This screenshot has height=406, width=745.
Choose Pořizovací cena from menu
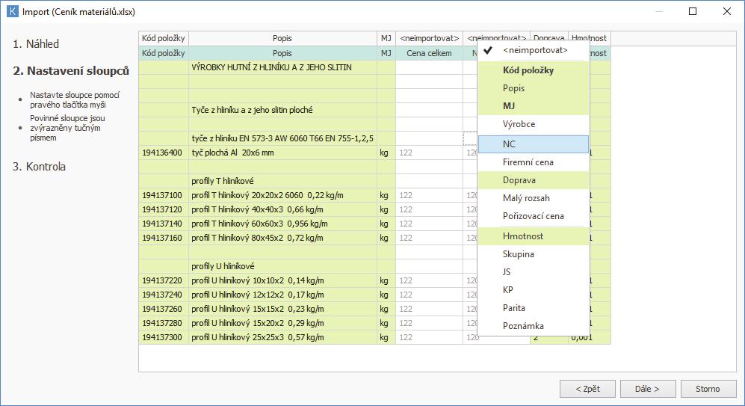(533, 216)
